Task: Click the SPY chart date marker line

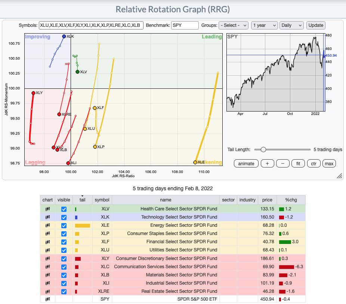Action: 324,72
